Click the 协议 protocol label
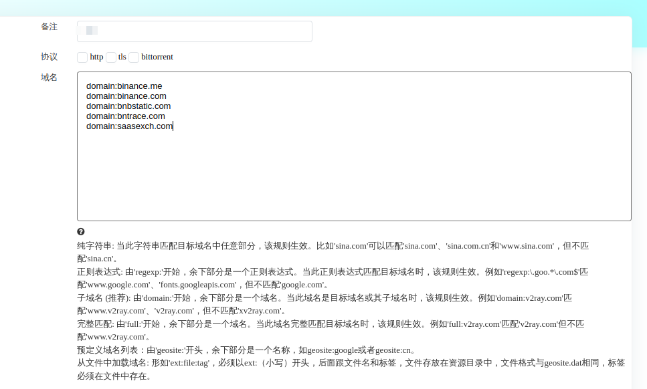This screenshot has height=389, width=647. [49, 57]
